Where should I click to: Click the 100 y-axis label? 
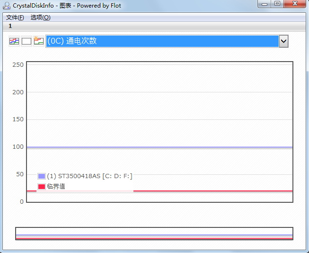pyautogui.click(x=18, y=147)
